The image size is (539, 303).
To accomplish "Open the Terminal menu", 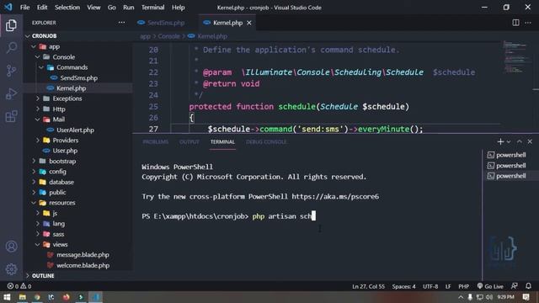I will (152, 8).
